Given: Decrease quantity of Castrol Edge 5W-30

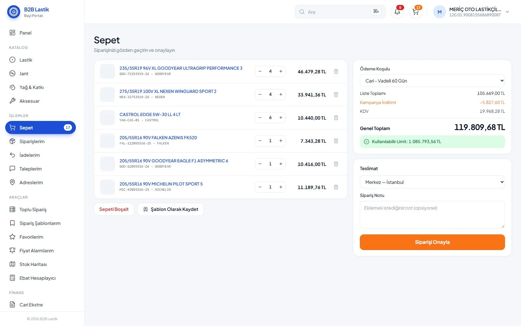Looking at the screenshot, I should (x=260, y=118).
